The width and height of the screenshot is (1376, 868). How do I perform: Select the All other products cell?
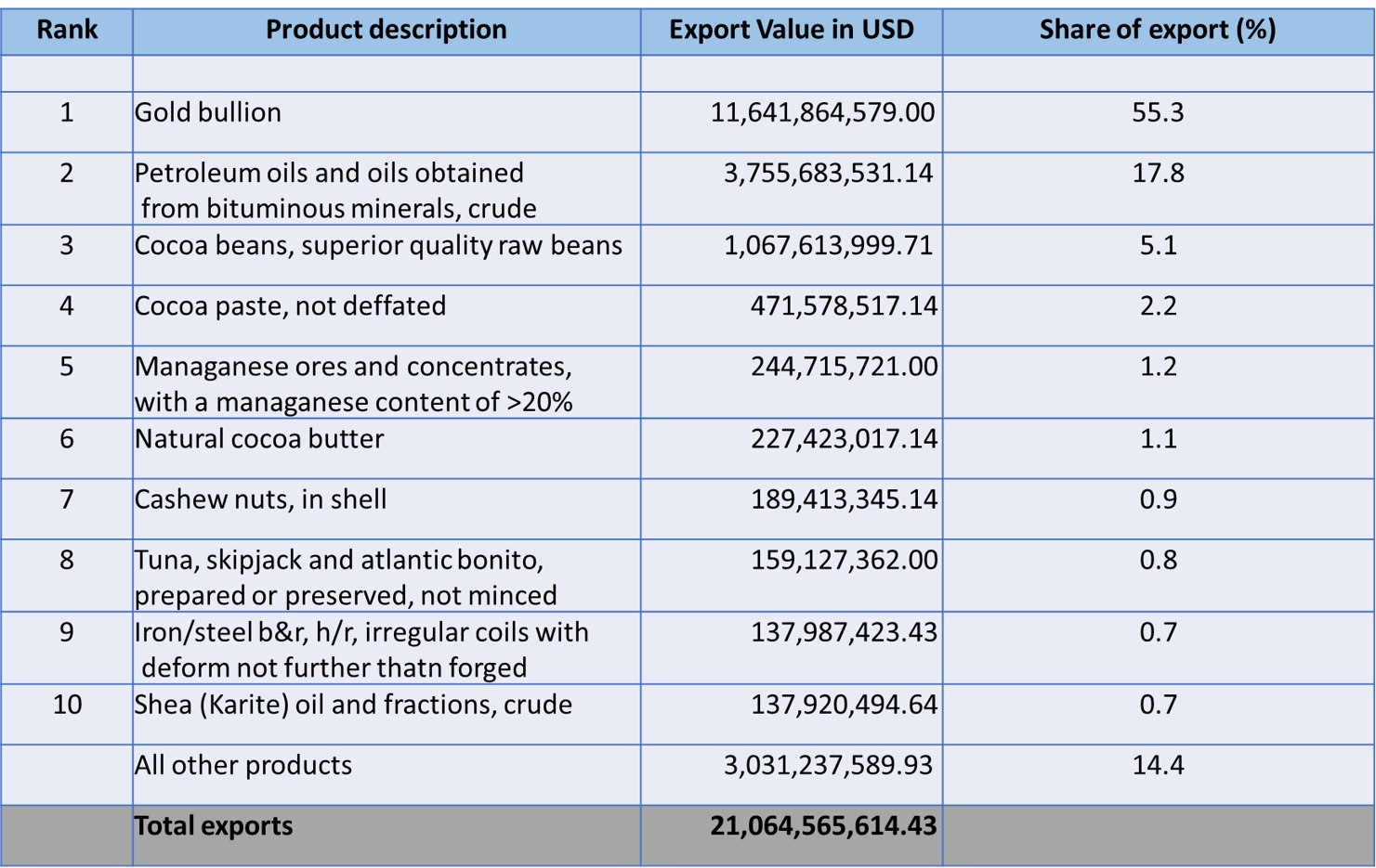coord(243,765)
